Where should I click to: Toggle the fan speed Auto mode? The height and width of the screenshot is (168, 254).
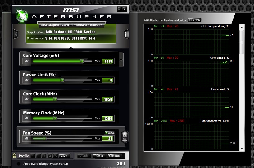tap(109, 133)
